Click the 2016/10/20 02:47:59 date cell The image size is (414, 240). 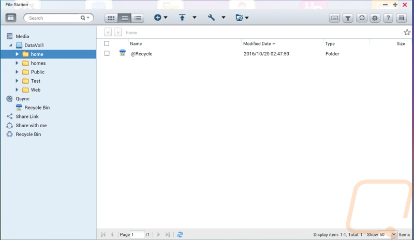pos(266,54)
